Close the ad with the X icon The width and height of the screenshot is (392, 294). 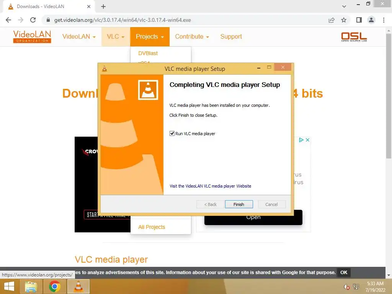(308, 140)
